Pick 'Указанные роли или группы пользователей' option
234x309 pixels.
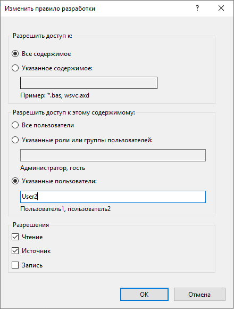tap(15, 140)
